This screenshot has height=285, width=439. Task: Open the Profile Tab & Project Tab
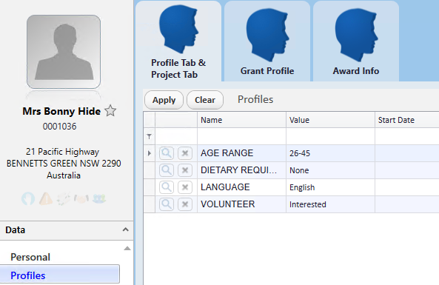[178, 41]
